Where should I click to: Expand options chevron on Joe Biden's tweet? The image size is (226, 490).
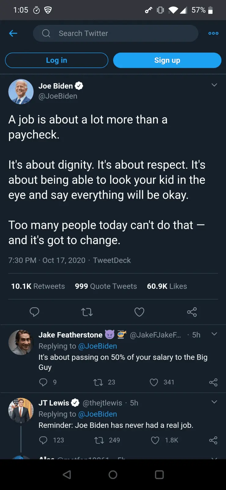coord(214,85)
